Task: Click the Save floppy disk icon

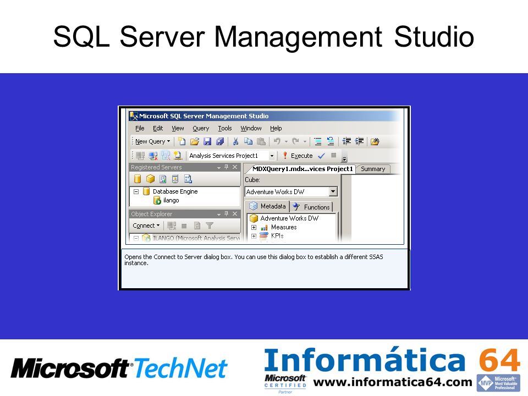Action: (x=207, y=141)
